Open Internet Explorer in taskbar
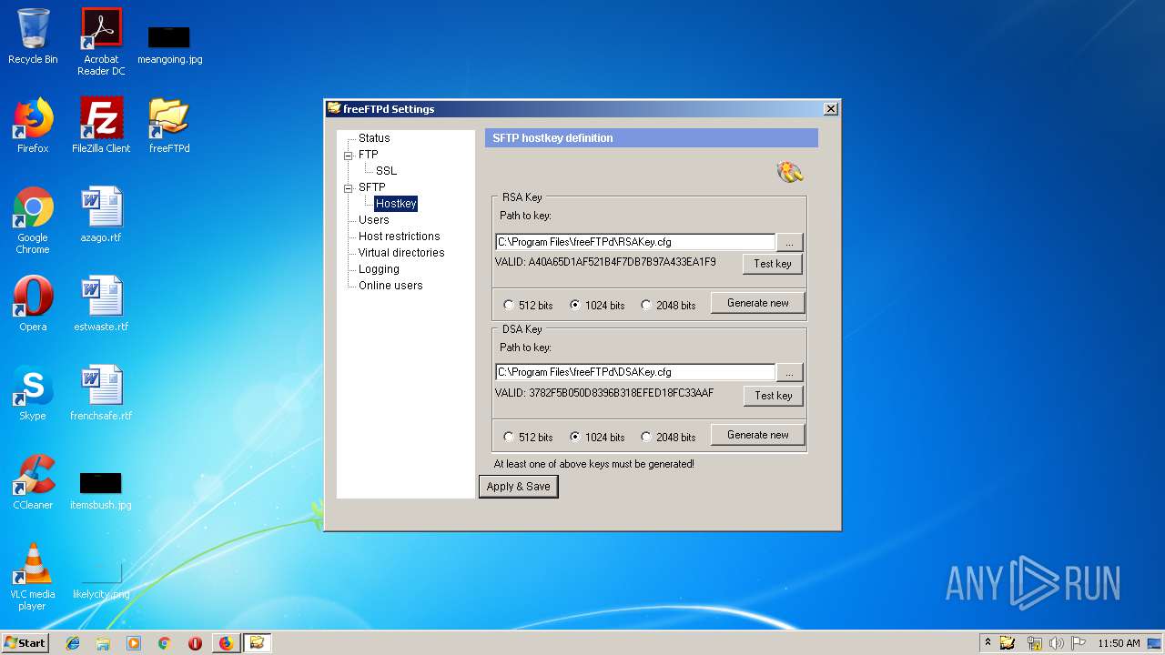 73,643
